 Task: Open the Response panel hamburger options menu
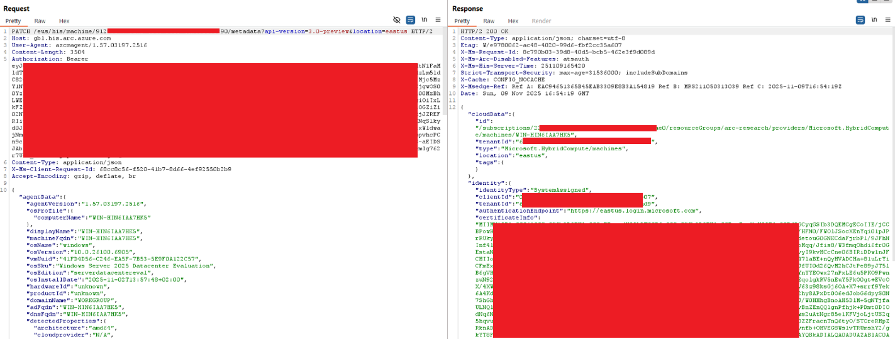click(x=887, y=20)
